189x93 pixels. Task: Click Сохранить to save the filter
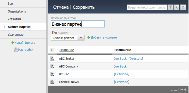point(84,7)
